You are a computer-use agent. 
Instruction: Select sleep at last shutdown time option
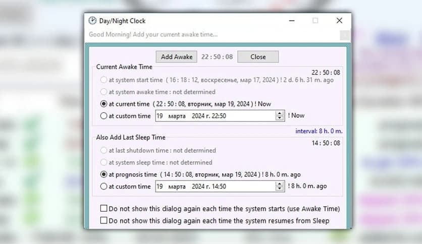pyautogui.click(x=103, y=150)
